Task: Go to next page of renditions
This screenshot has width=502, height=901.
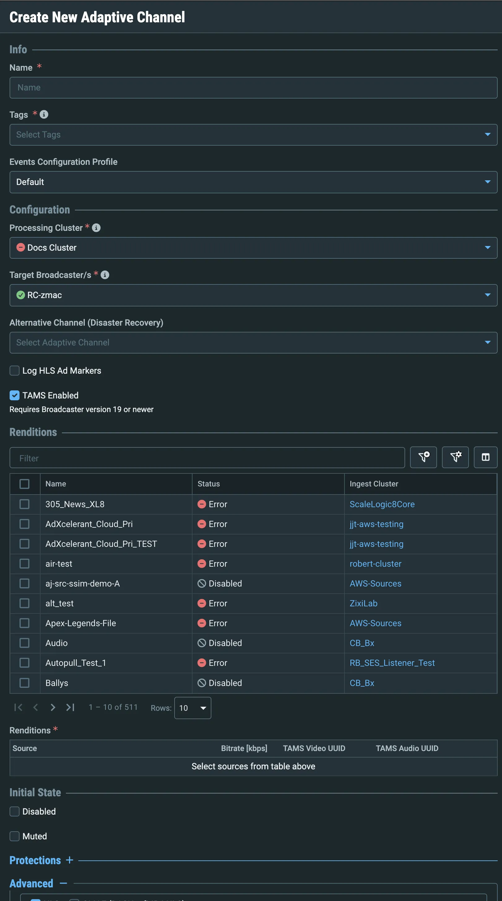Action: click(x=53, y=707)
